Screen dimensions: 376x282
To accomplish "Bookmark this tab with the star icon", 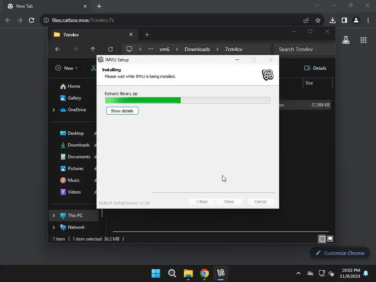I will (x=318, y=21).
